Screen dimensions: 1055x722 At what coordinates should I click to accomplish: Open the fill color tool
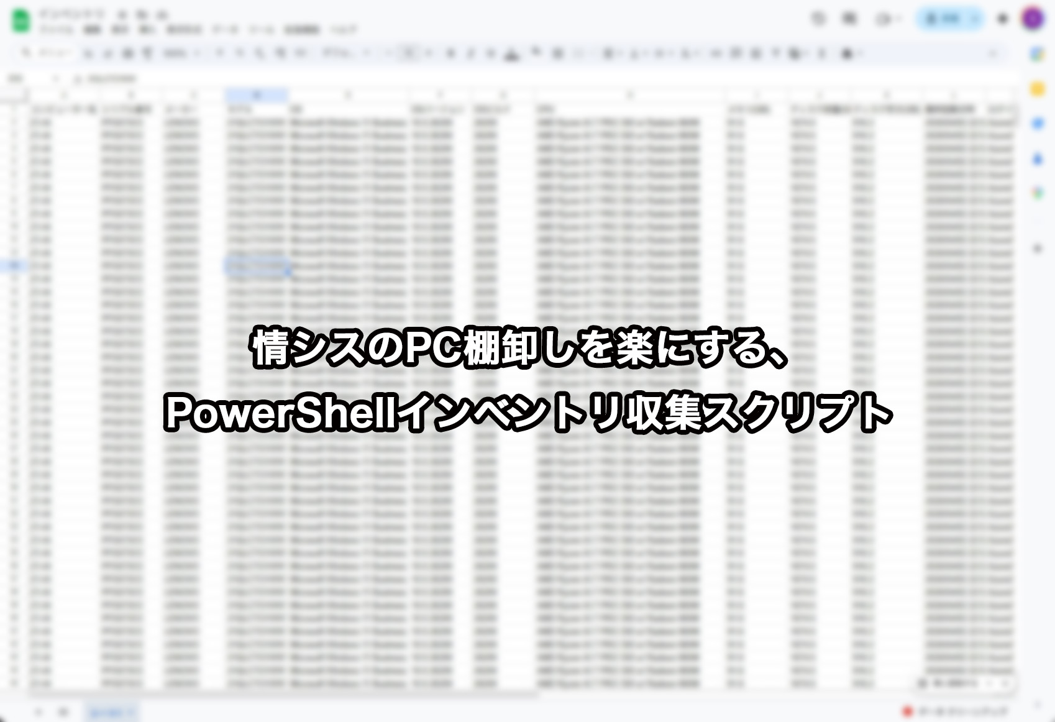pyautogui.click(x=536, y=53)
